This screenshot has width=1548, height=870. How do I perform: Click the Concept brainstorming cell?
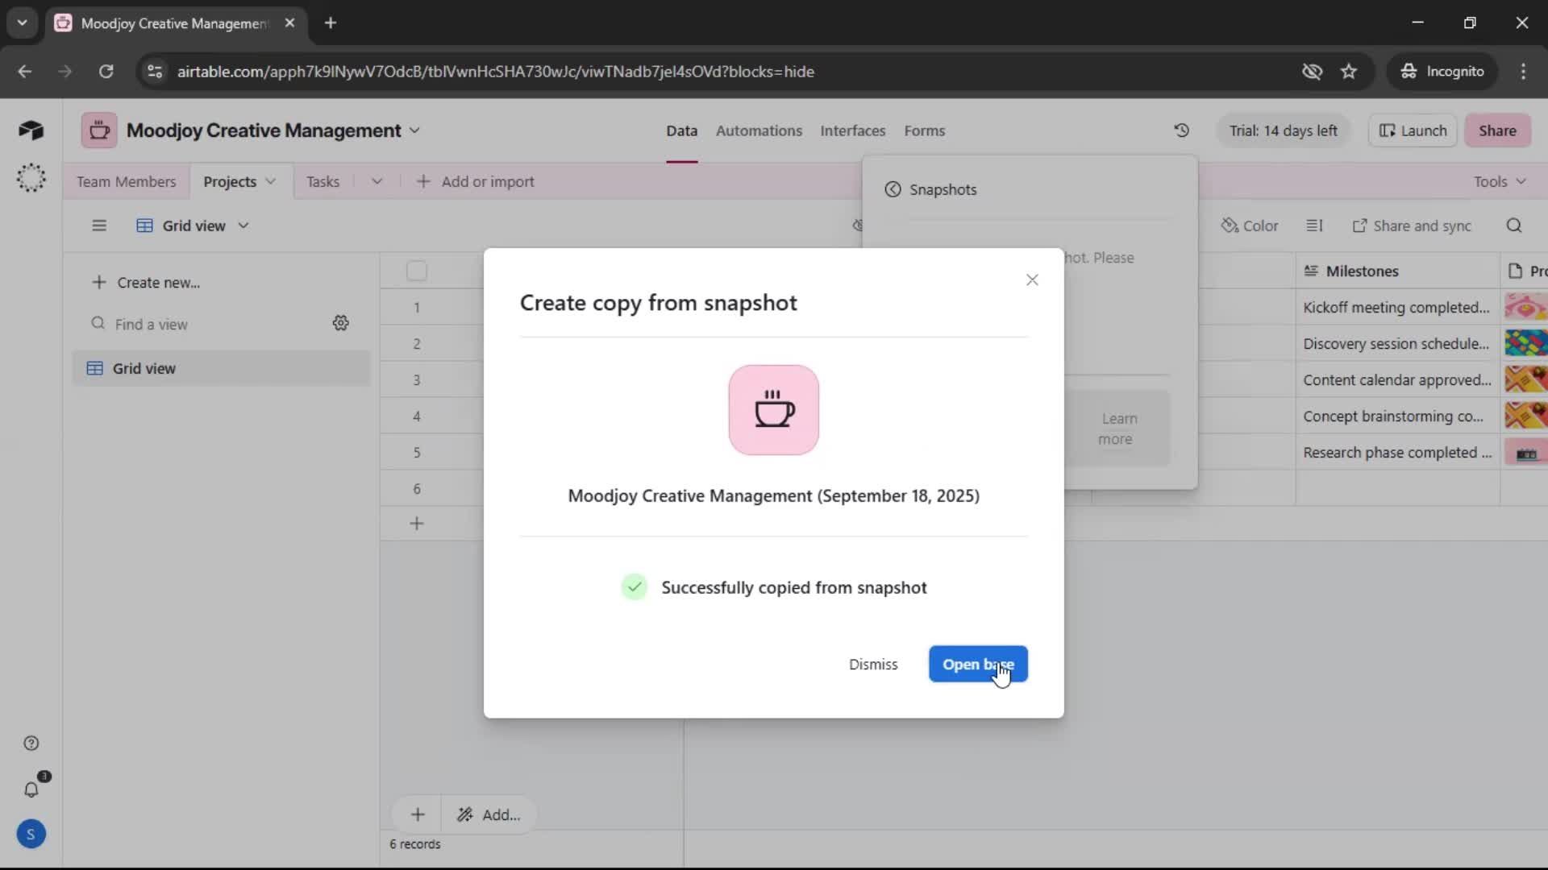click(1397, 416)
